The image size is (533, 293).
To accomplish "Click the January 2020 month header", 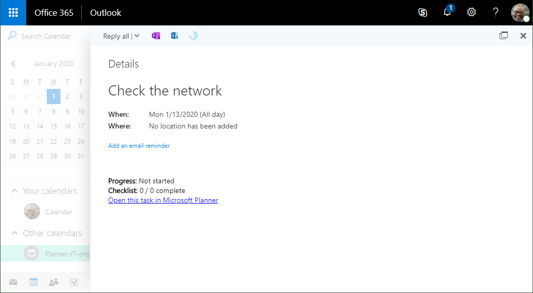I will click(x=54, y=63).
